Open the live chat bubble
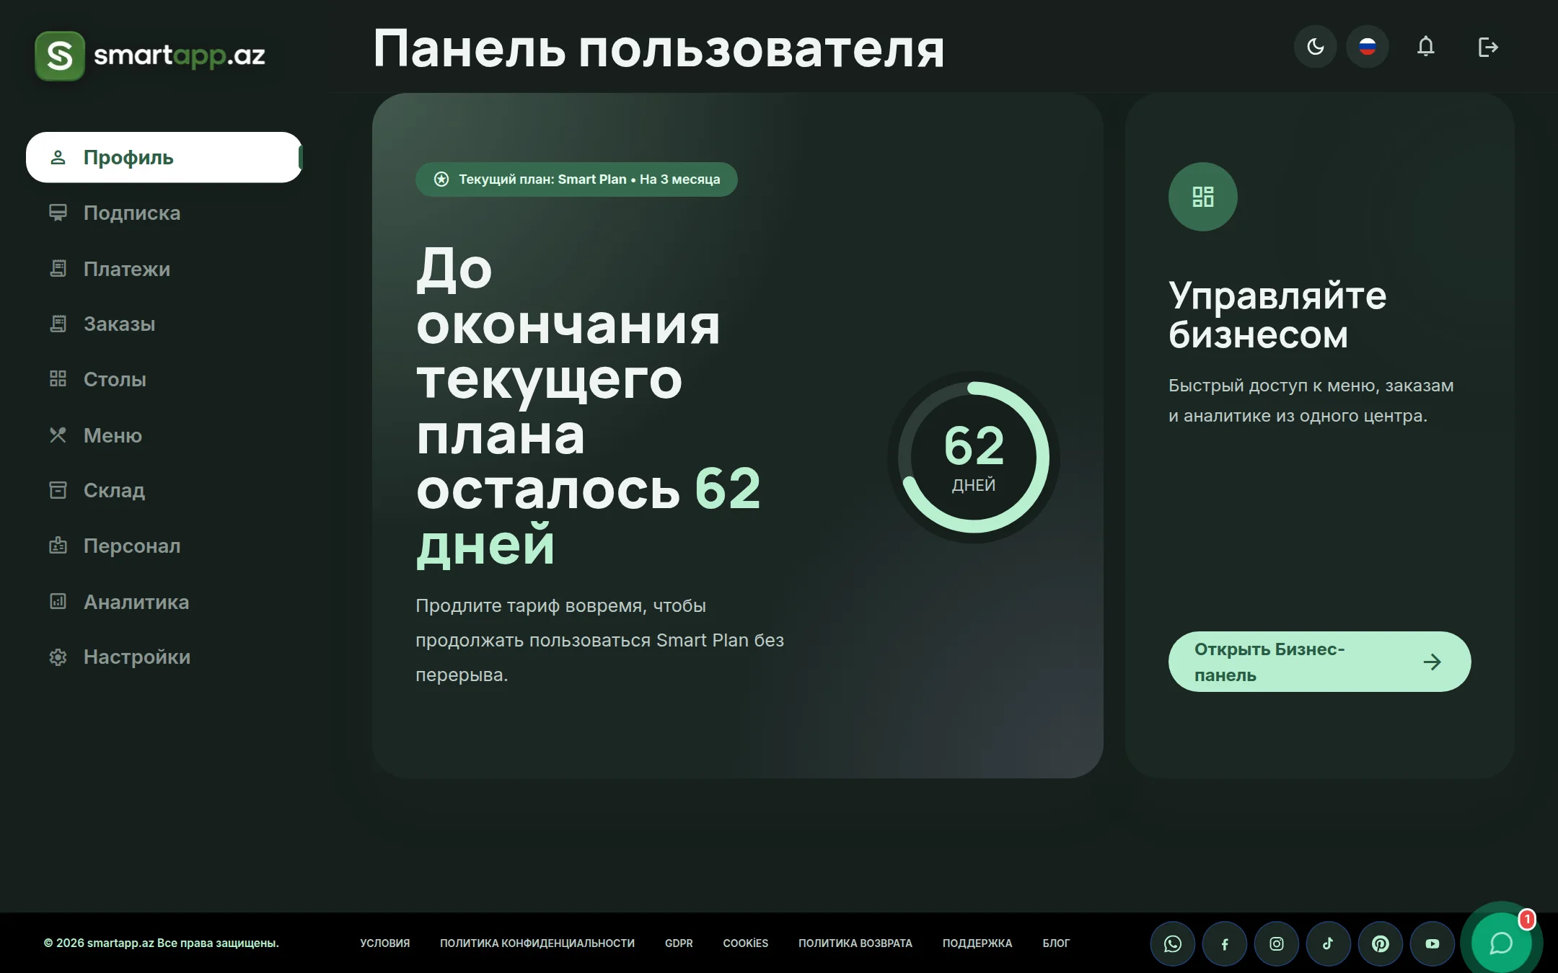 [x=1502, y=943]
